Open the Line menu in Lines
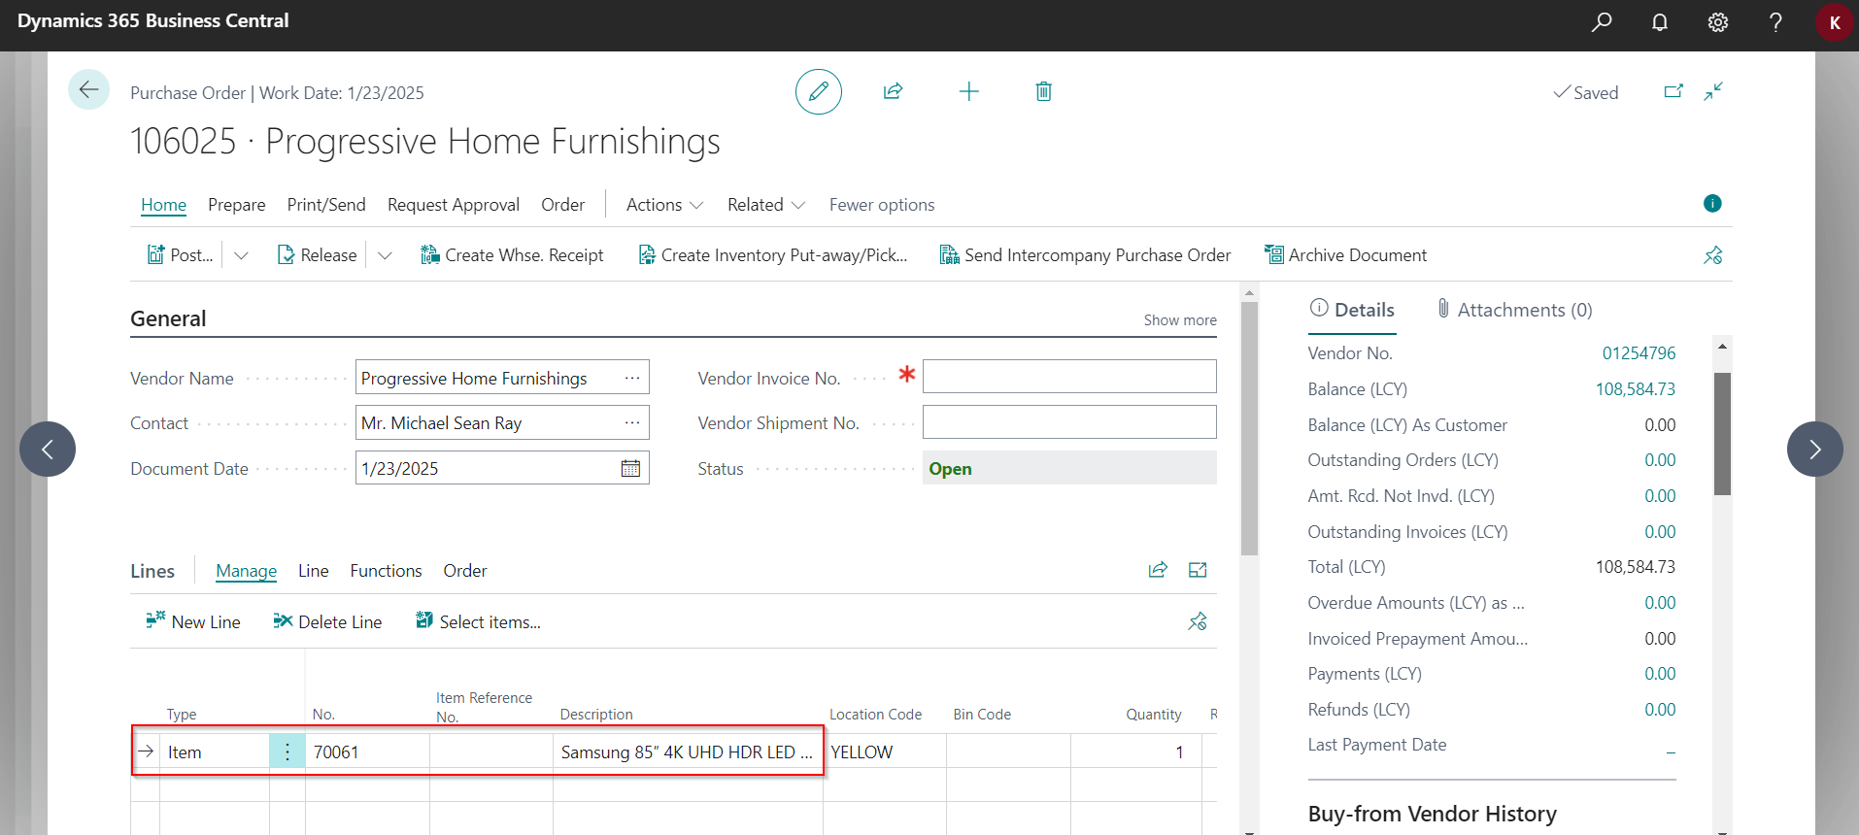The height and width of the screenshot is (835, 1859). [313, 571]
